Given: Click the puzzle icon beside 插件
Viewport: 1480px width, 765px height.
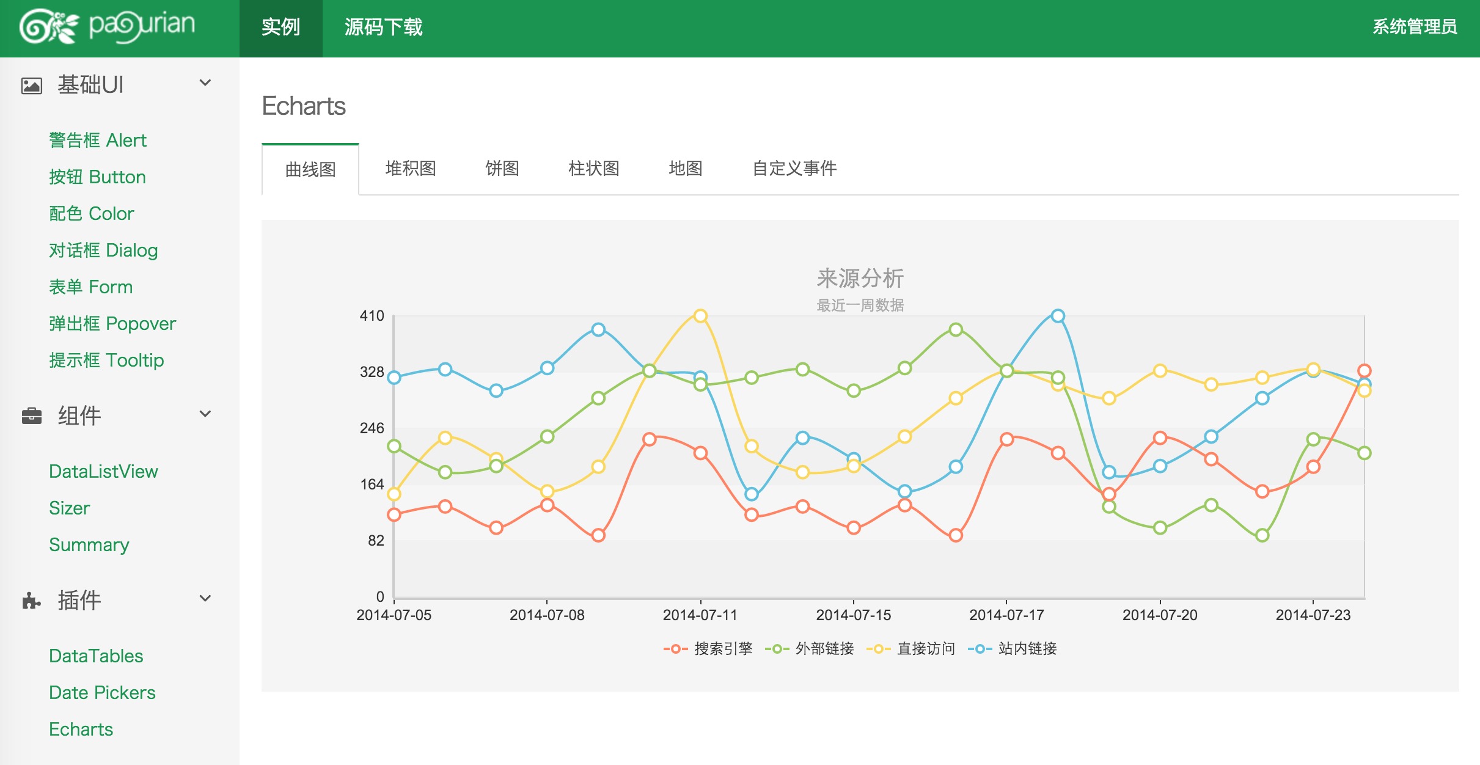Looking at the screenshot, I should tap(32, 601).
